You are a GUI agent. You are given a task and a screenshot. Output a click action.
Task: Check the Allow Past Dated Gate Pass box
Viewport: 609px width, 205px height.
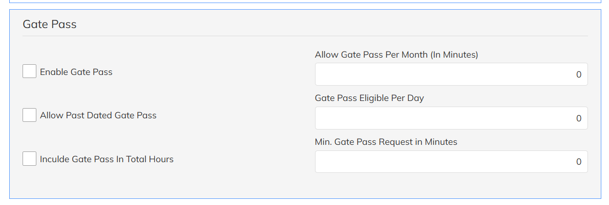pos(30,115)
